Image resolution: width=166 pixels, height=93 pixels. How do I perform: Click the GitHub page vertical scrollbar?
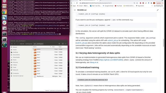pyautogui.click(x=163, y=43)
